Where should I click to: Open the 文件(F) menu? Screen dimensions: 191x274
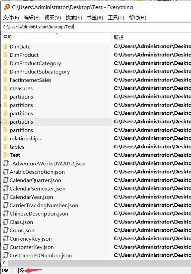pyautogui.click(x=11, y=18)
